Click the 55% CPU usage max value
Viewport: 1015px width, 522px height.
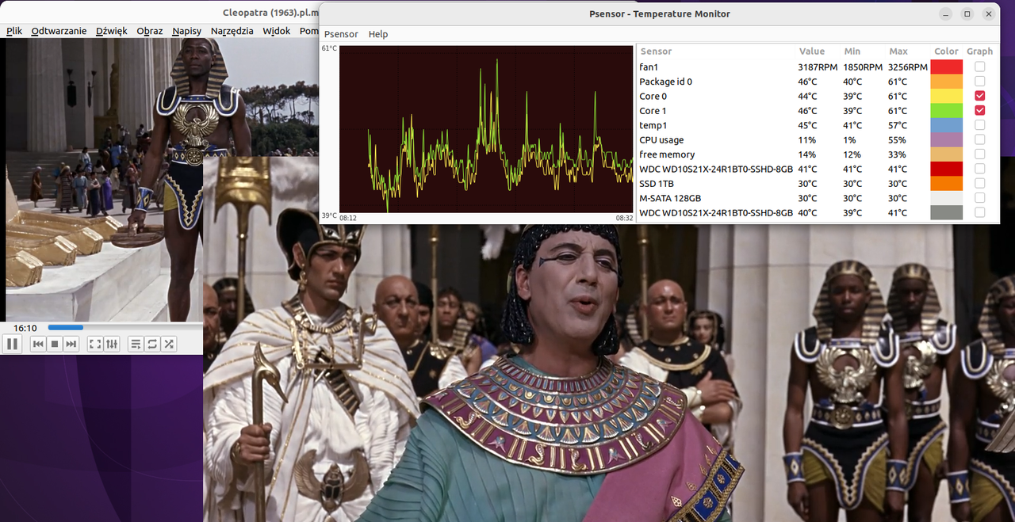click(897, 140)
